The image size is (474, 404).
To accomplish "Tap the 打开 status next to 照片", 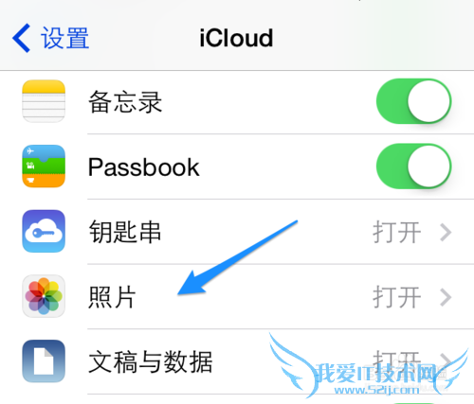I will point(397,297).
